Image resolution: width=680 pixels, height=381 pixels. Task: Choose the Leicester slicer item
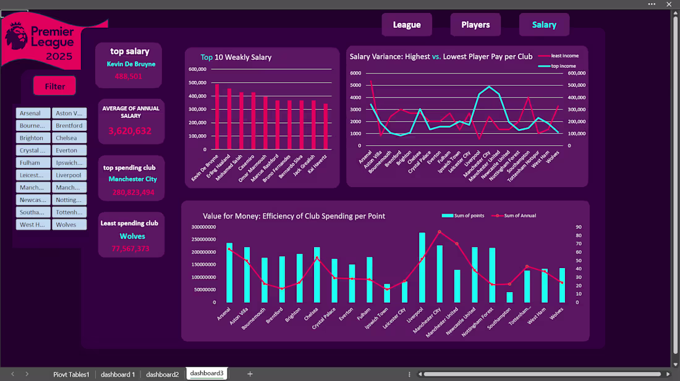[33, 175]
